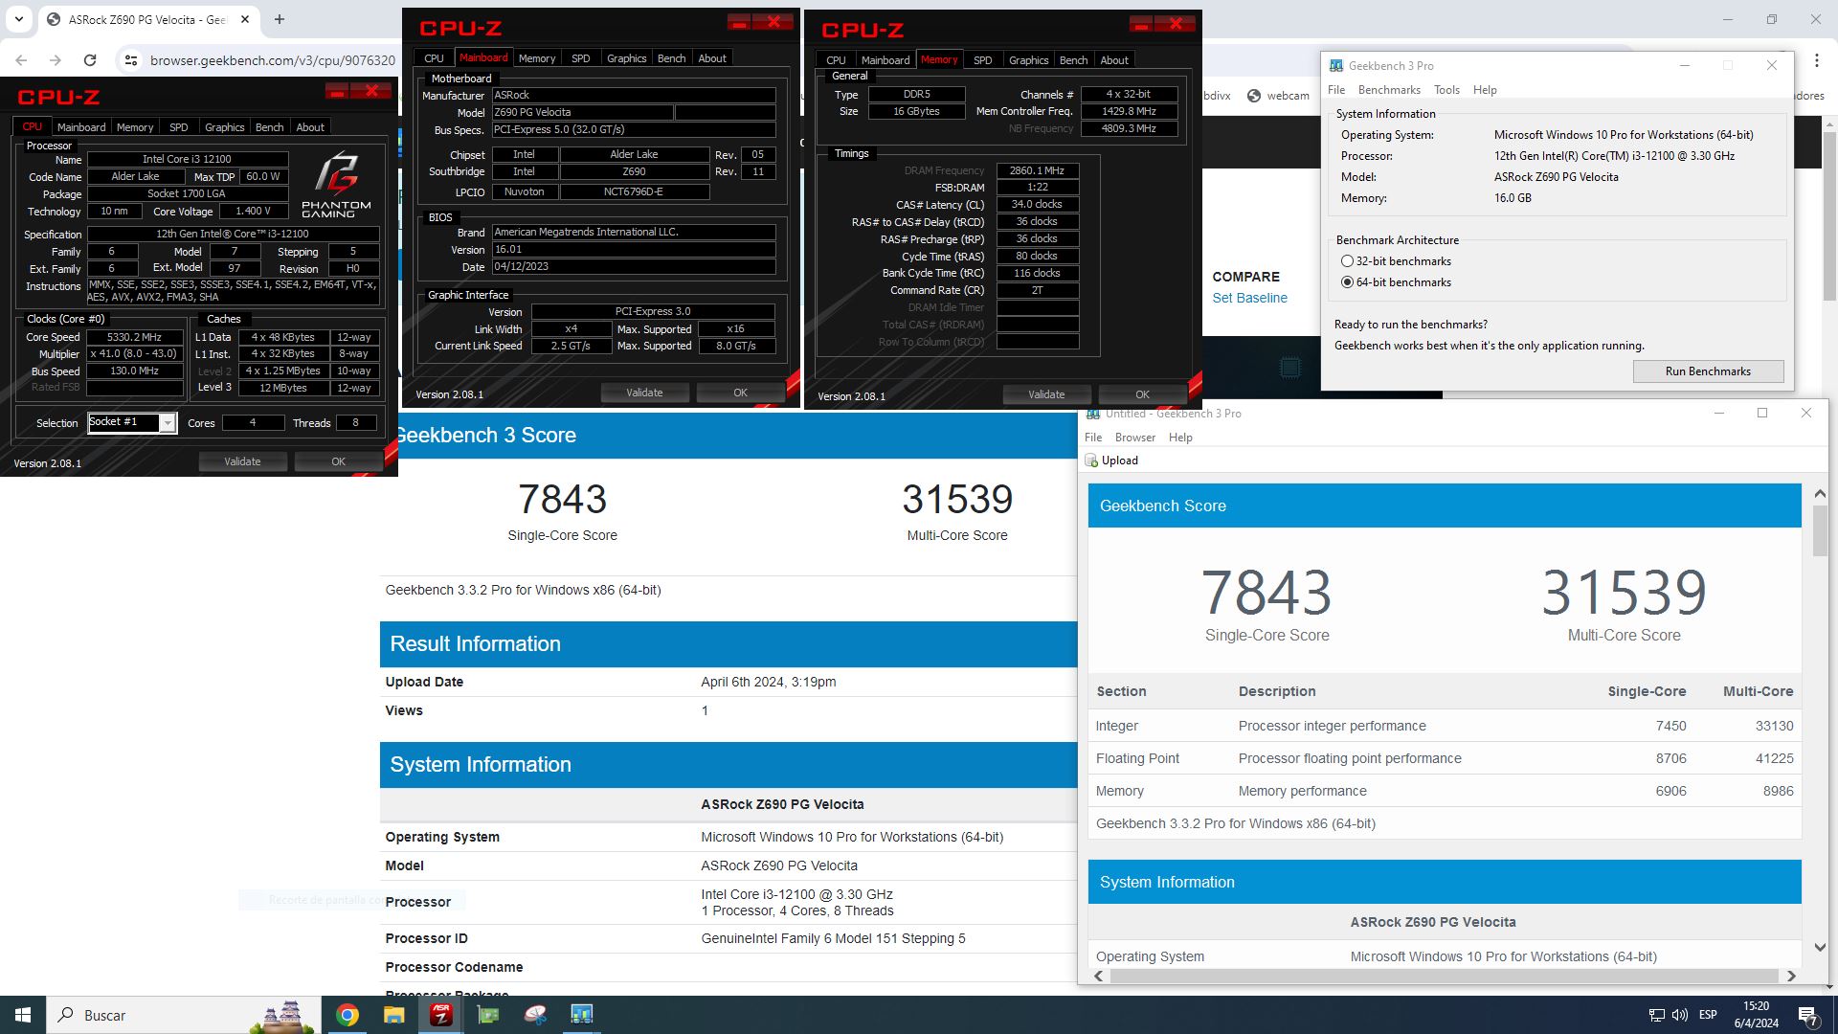Open the File menu in the Untitled Geekbench window
Viewport: 1838px width, 1034px height.
[x=1093, y=438]
